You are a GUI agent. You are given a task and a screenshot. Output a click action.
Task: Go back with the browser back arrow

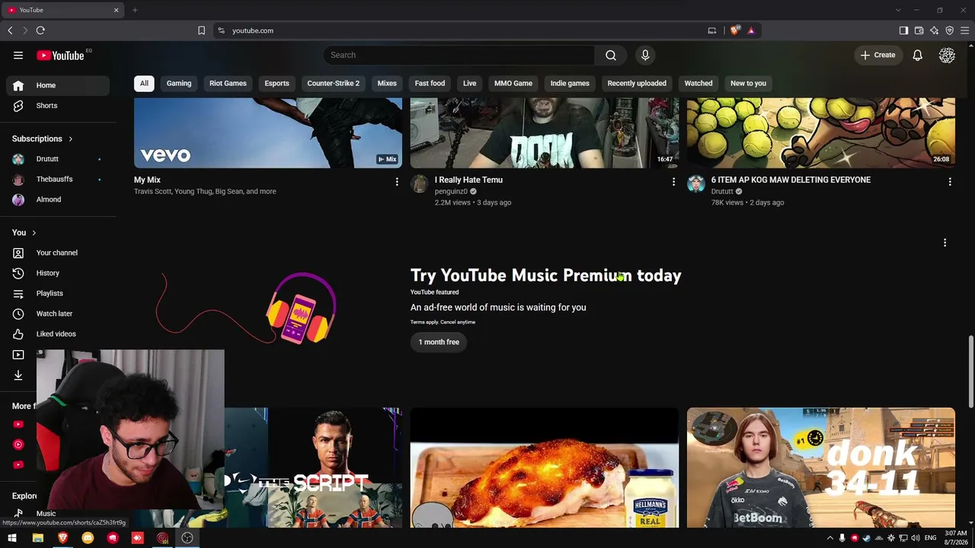tap(10, 30)
